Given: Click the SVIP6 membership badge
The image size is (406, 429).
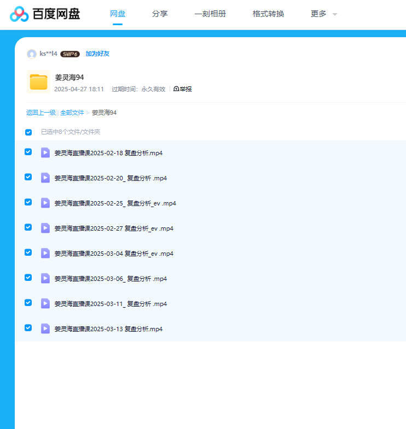Looking at the screenshot, I should coord(70,54).
